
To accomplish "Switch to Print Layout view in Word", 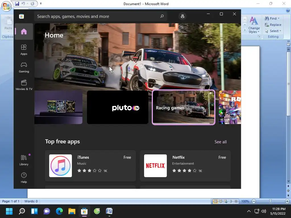I will click(215, 201).
